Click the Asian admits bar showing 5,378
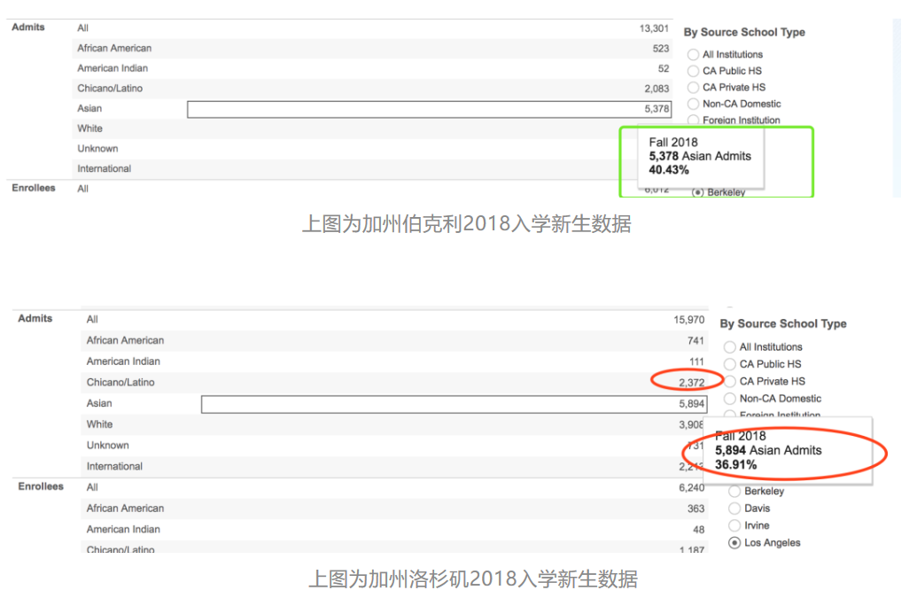The image size is (909, 598). tap(429, 109)
